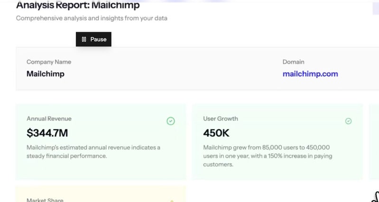Click Annual Revenue green check icon
Image resolution: width=379 pixels, height=202 pixels.
[171, 121]
